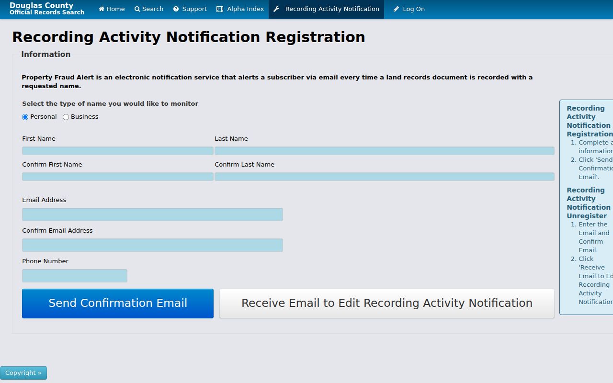Click the 'Information' section heading
The height and width of the screenshot is (383, 613).
tap(46, 54)
